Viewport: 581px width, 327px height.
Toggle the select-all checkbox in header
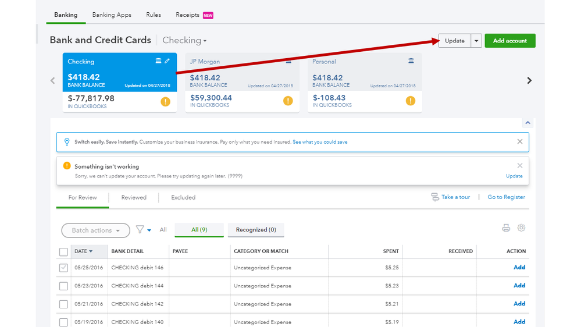click(63, 251)
